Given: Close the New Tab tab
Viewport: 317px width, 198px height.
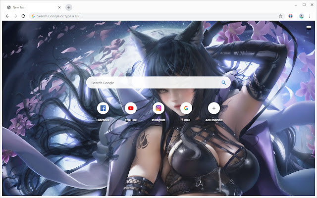Looking at the screenshot, I should tap(59, 7).
